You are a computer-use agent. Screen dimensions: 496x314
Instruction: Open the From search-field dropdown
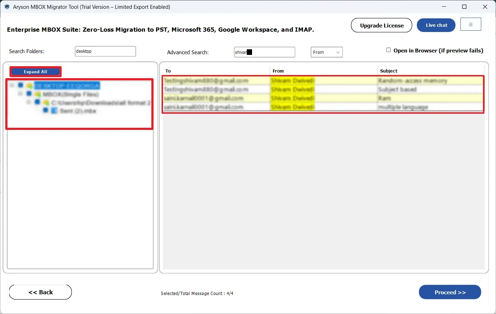[326, 52]
